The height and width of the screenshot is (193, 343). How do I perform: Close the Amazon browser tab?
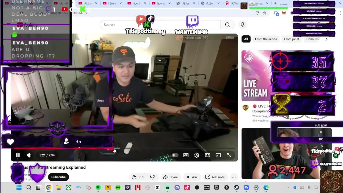(268, 3)
